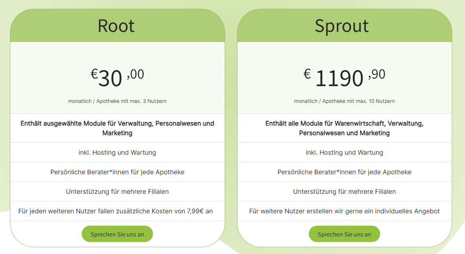The height and width of the screenshot is (254, 465).
Task: Click 'monatlich / Apotheke mit max. 10 Nutzern' text
Action: coord(344,101)
